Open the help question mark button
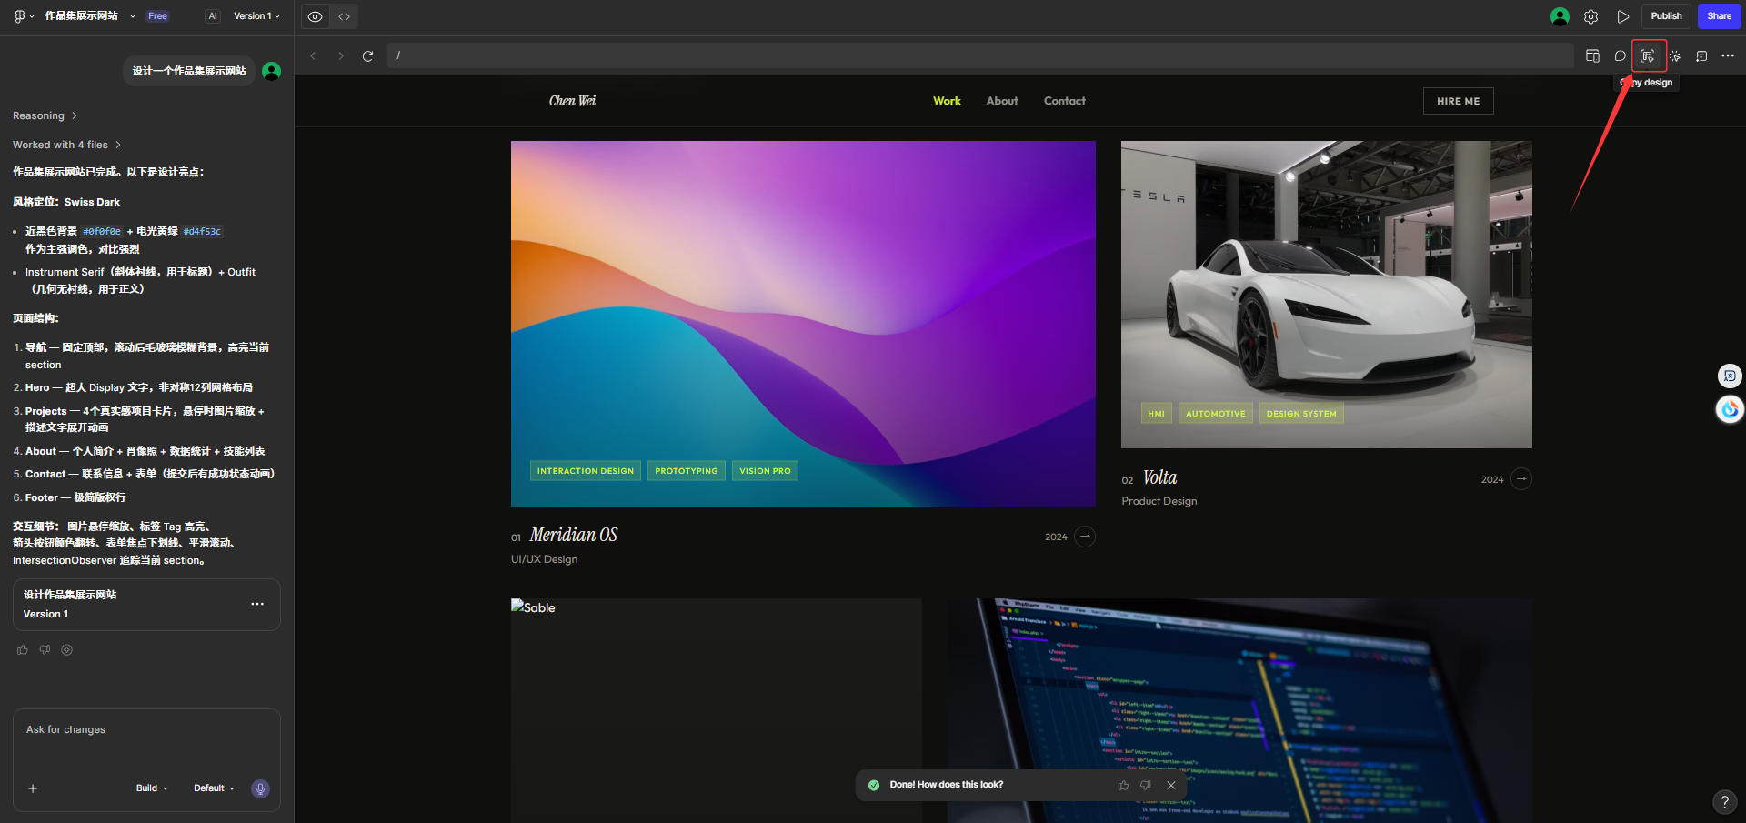Screen dimensions: 1746x823 (1724, 801)
